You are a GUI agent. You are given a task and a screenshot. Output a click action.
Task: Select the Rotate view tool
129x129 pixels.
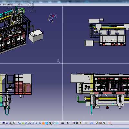[x=30, y=123]
